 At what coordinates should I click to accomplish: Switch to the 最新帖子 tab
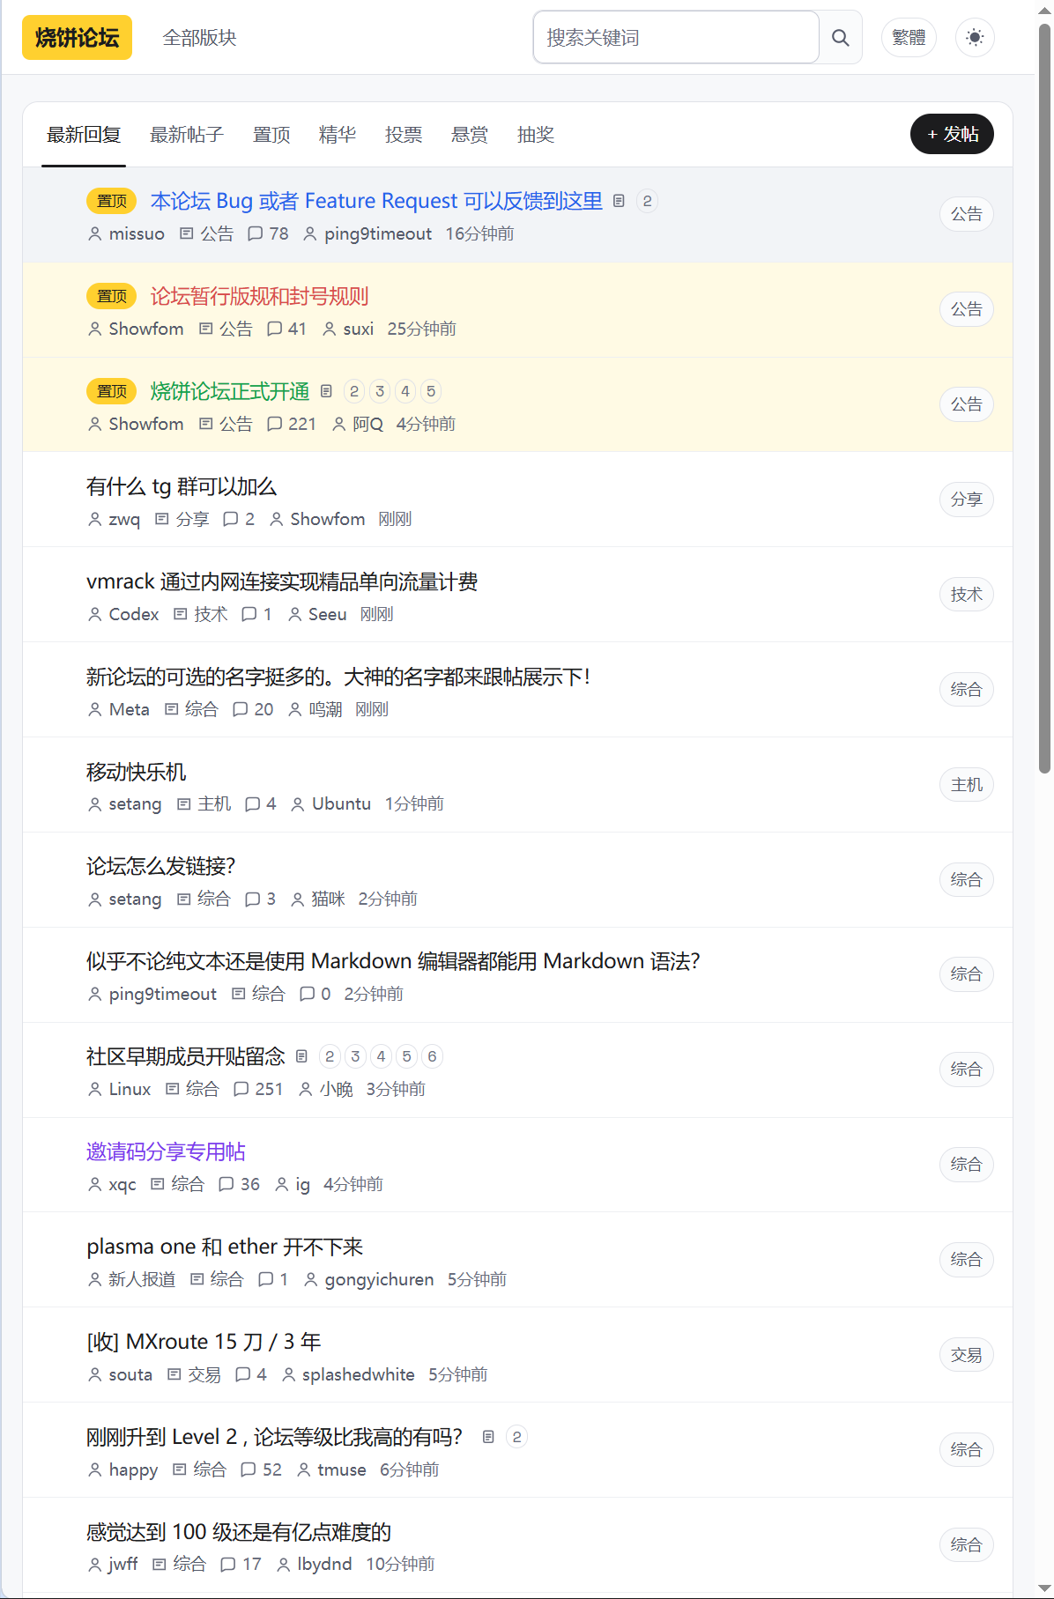[x=187, y=135]
